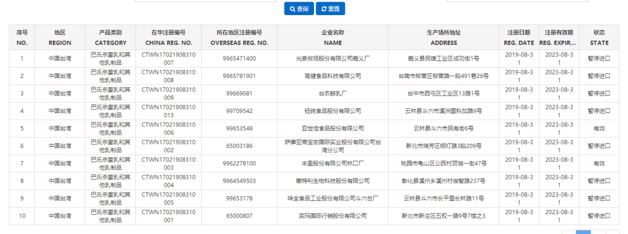Click the 状态 STATE column header
The height and width of the screenshot is (234, 628).
point(599,38)
